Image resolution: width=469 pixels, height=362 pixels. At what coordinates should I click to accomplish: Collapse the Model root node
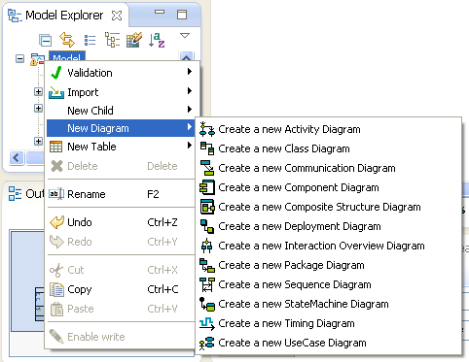(20, 59)
